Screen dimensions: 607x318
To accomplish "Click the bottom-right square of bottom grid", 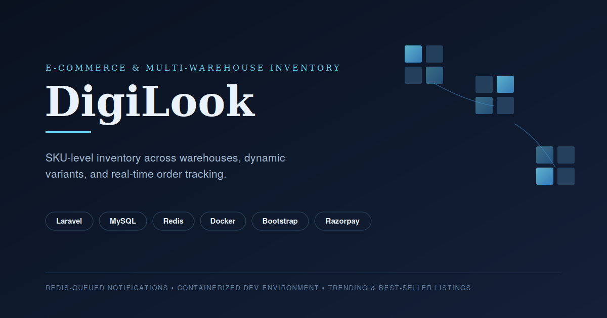I will pos(566,176).
